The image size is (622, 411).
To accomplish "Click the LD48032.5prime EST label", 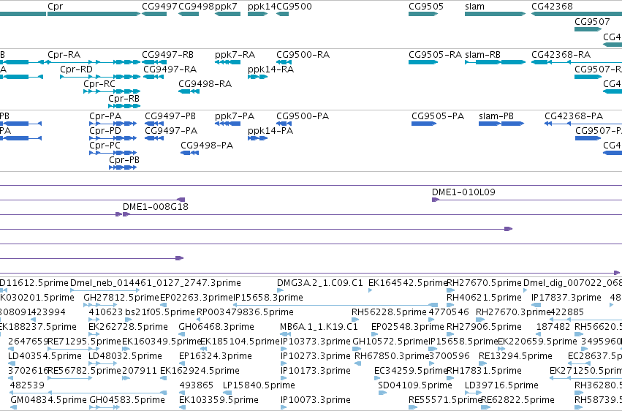I will 126,356.
